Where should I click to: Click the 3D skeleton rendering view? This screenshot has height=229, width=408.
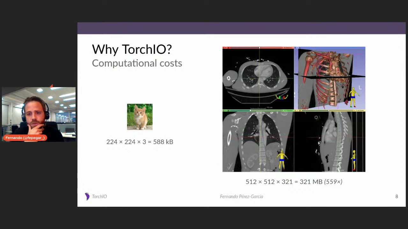click(x=330, y=79)
